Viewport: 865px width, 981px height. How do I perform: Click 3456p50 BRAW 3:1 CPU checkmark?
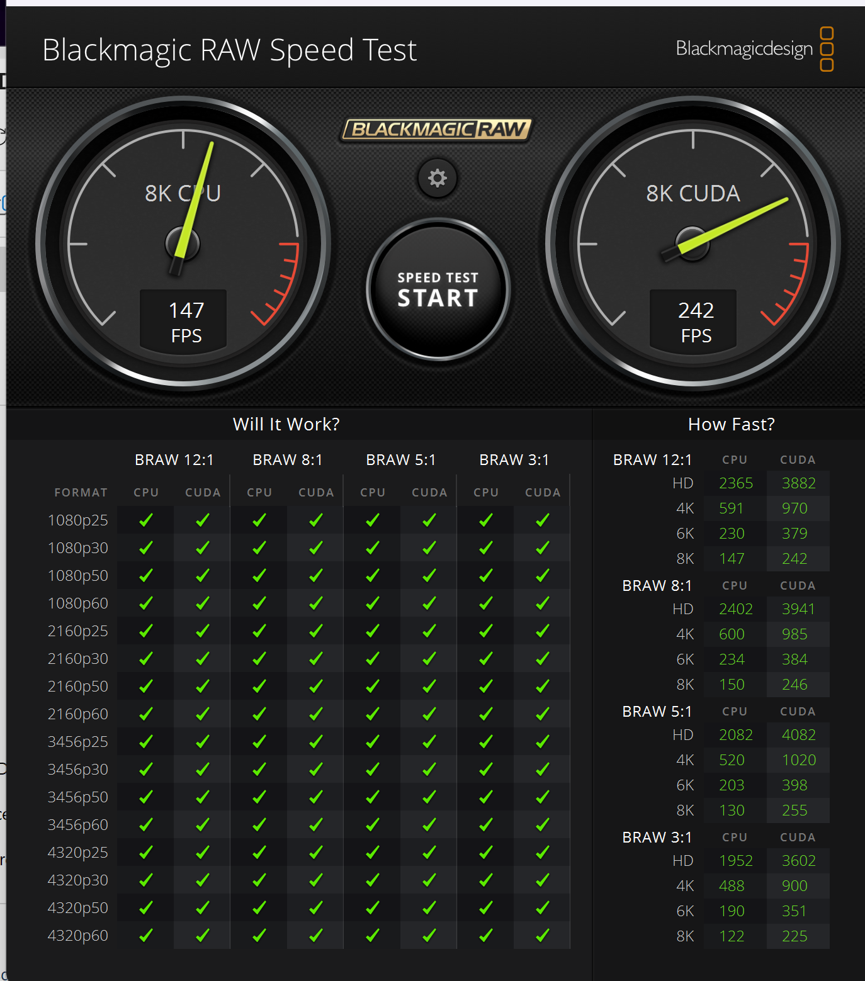(x=486, y=797)
